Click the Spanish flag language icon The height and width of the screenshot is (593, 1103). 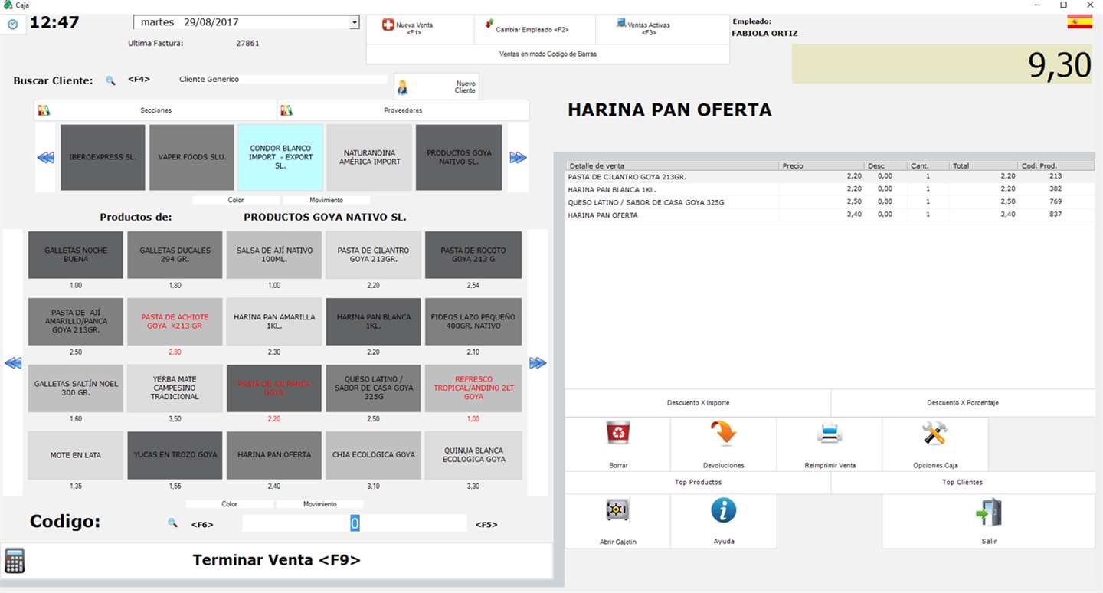coord(1079,21)
